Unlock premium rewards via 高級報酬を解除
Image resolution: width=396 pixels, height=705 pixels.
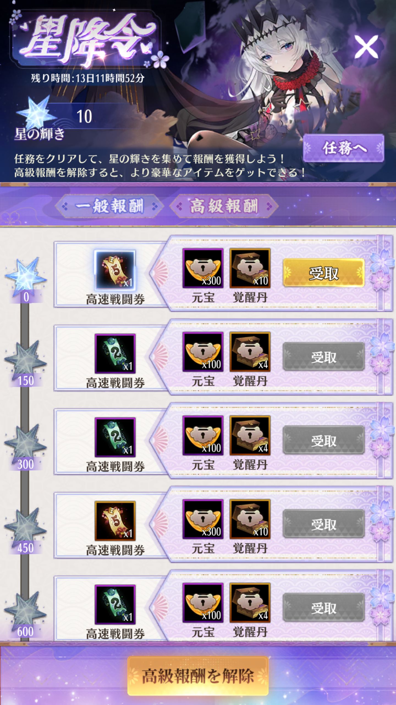point(198,676)
